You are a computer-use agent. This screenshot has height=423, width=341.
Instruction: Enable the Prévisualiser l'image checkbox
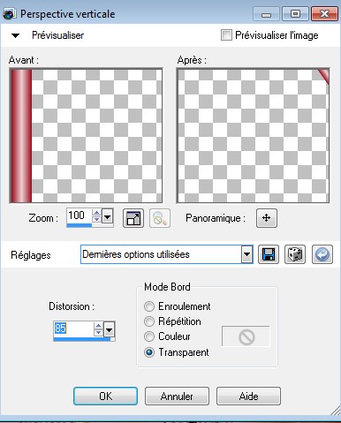tap(226, 35)
